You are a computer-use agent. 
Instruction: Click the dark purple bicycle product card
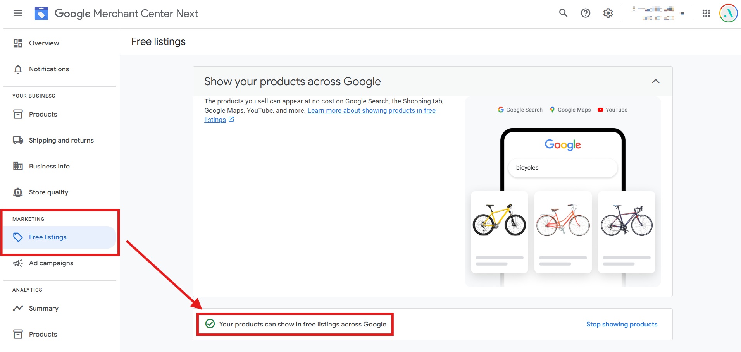point(627,232)
